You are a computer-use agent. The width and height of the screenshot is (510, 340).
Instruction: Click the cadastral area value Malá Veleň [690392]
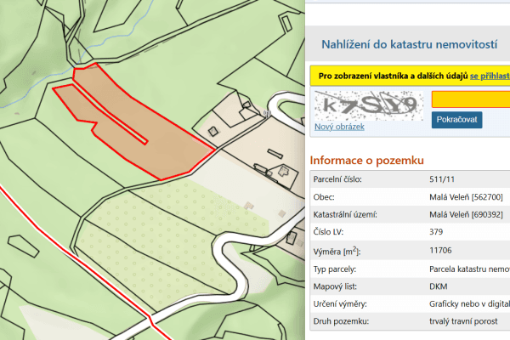[467, 215]
